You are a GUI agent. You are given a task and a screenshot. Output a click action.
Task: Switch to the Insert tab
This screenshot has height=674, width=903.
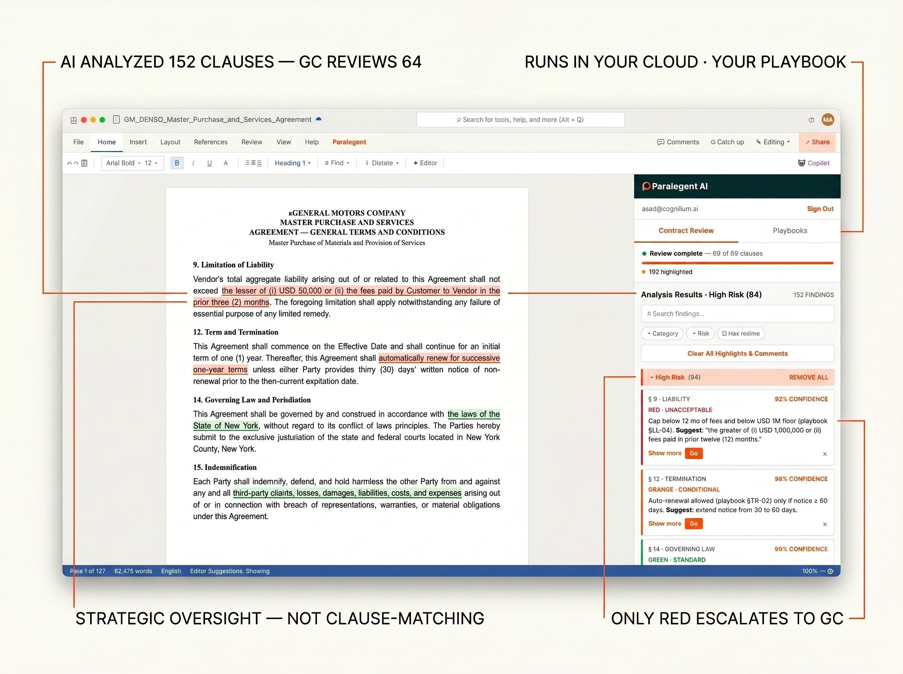click(138, 142)
